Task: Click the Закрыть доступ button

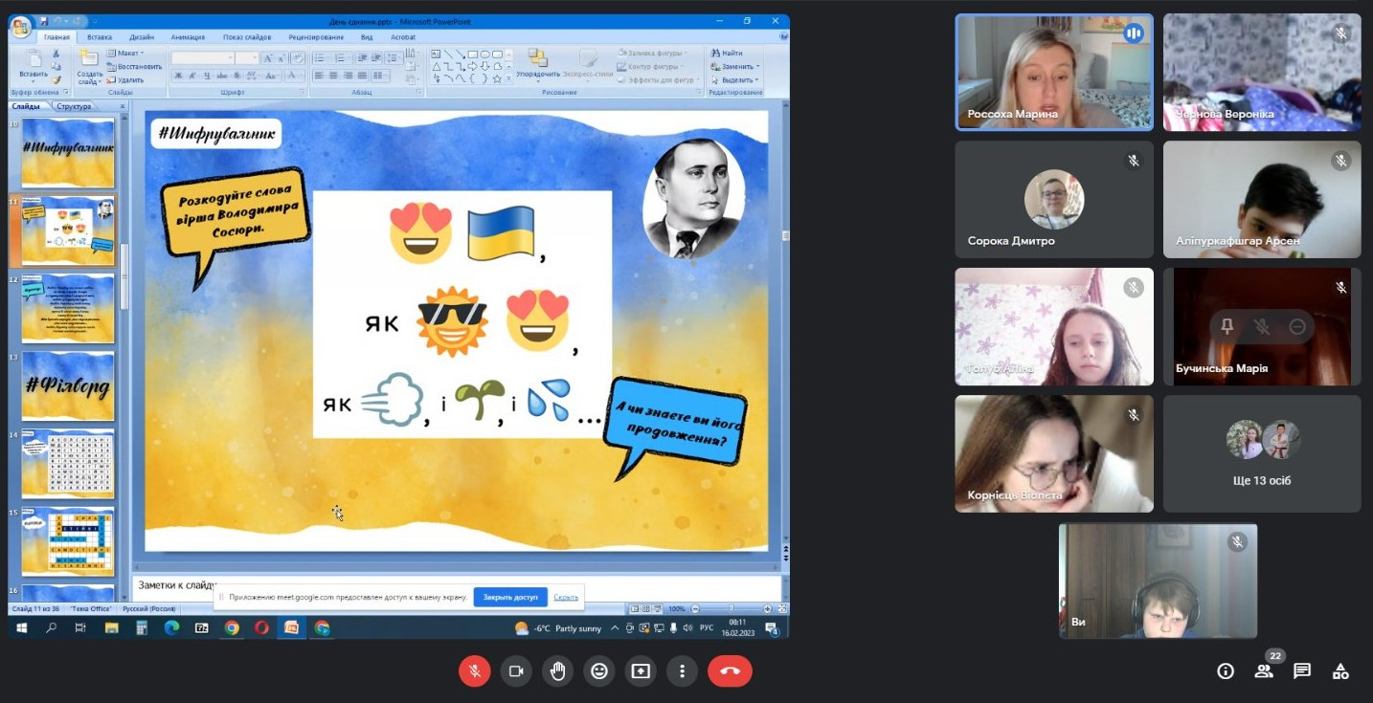Action: (510, 597)
